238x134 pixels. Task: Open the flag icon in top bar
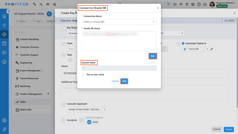coord(181,4)
